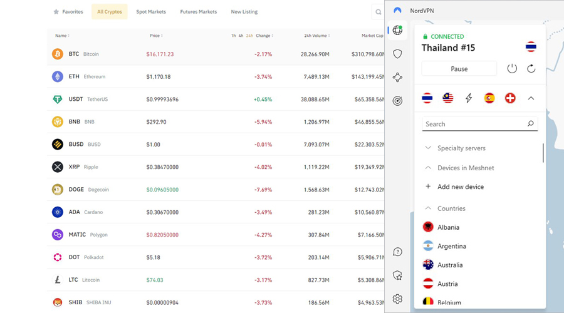Screen dimensions: 564x313
Task: Sort the table by Market Cap
Action: [373, 36]
